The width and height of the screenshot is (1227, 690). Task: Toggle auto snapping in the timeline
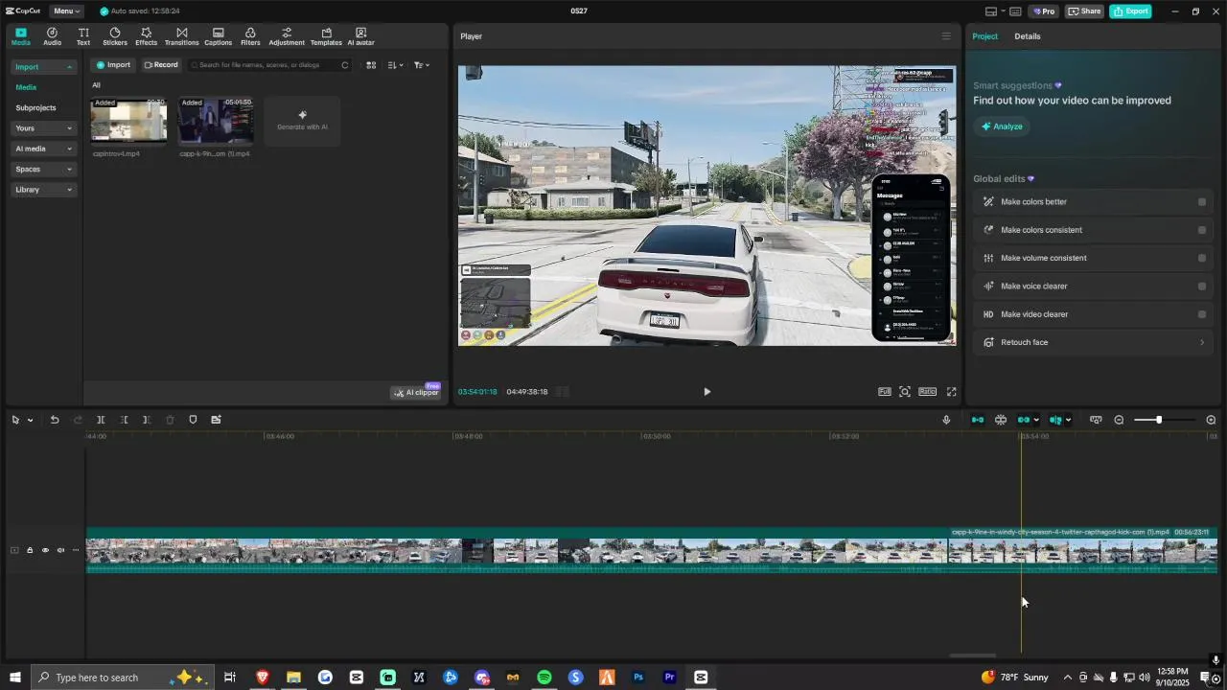1001,420
